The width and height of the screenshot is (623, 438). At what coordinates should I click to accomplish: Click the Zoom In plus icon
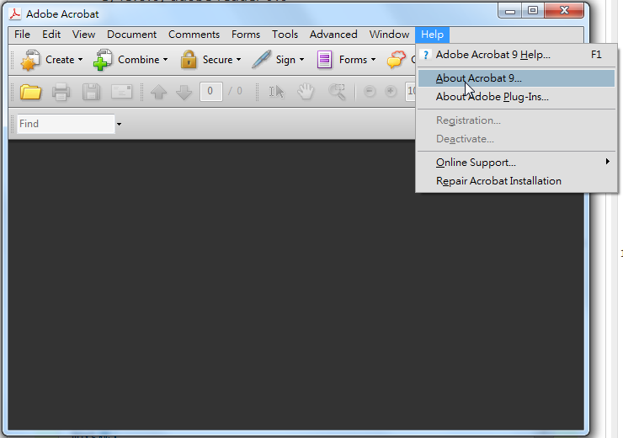pos(391,92)
